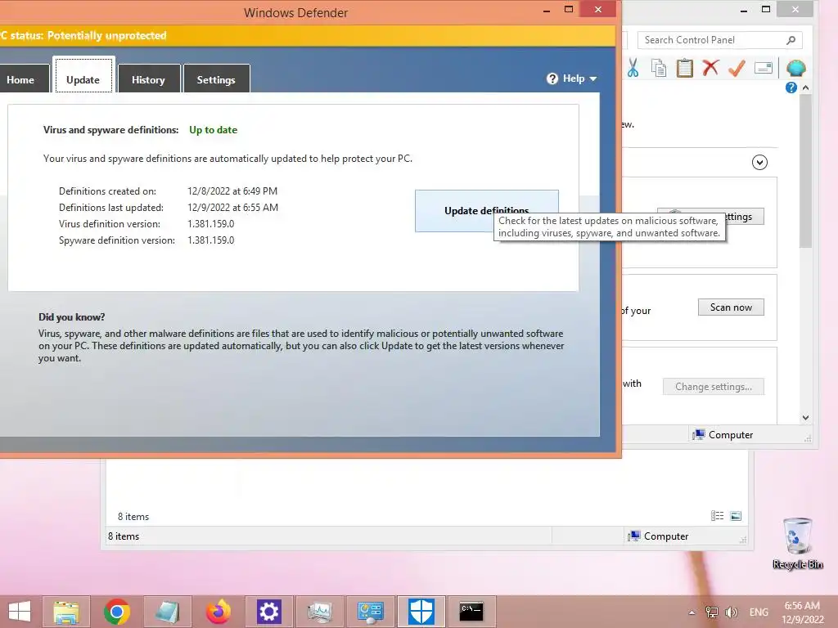838x628 pixels.
Task: Maximize the Windows Defender window
Action: (x=569, y=9)
